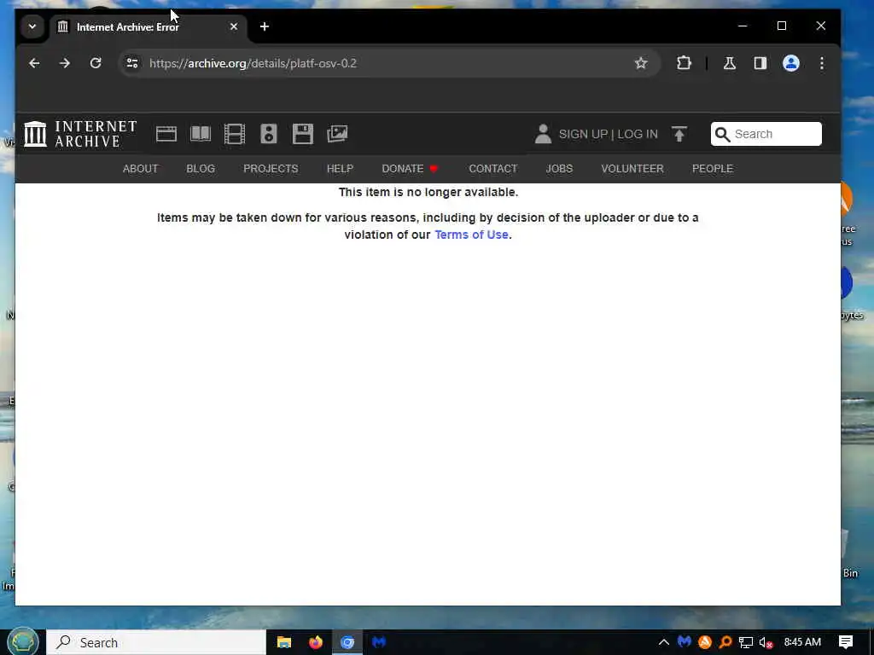Open the Images picture icon

coord(337,134)
